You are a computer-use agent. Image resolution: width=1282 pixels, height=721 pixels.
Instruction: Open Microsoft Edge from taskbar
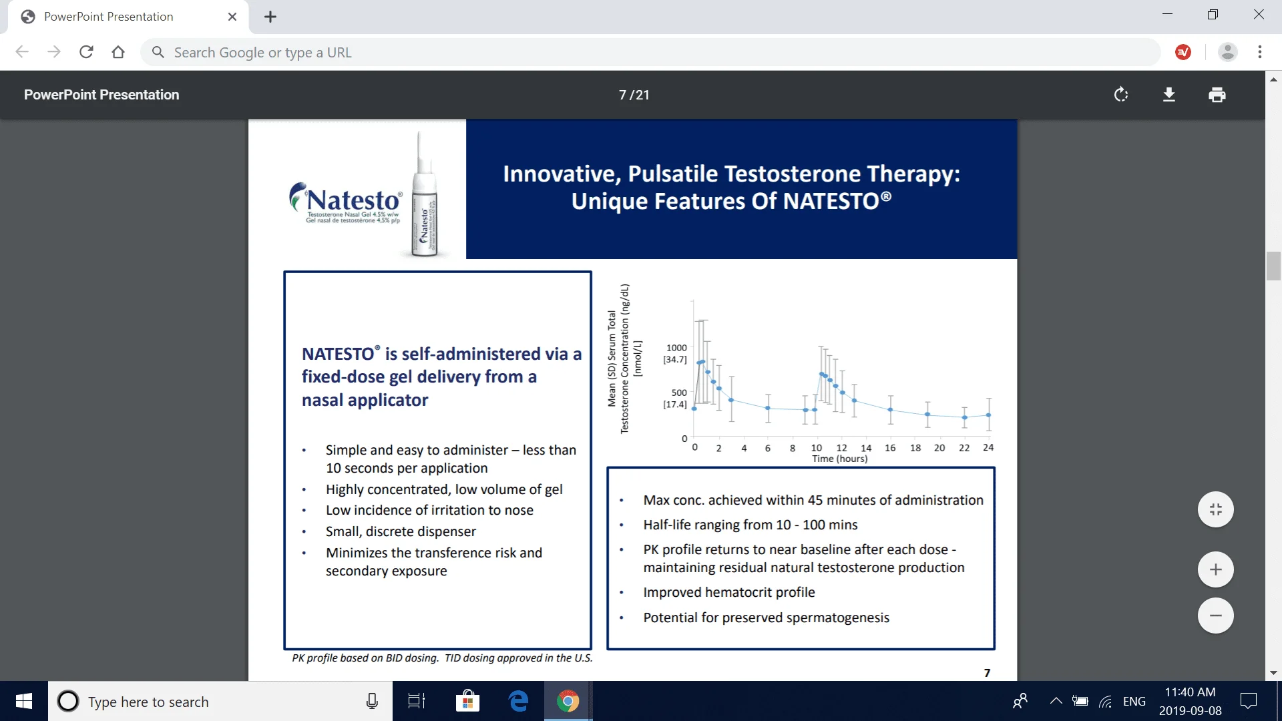pyautogui.click(x=518, y=701)
